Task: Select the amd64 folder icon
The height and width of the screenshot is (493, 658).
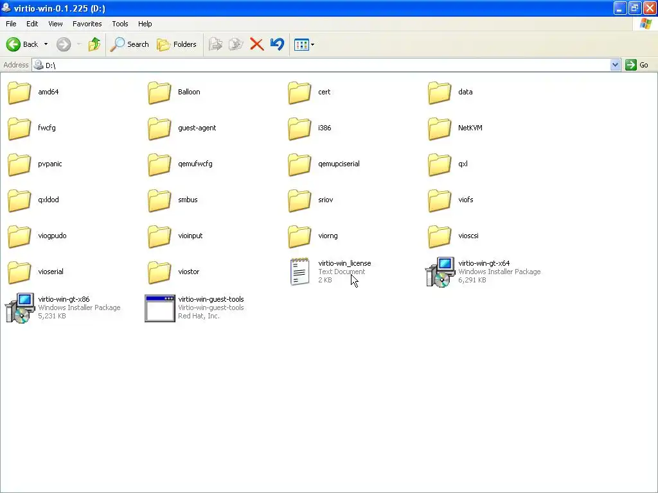Action: pos(19,92)
